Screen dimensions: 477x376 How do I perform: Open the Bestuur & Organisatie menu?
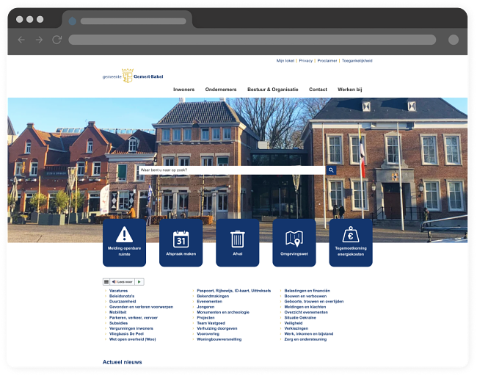click(x=272, y=89)
